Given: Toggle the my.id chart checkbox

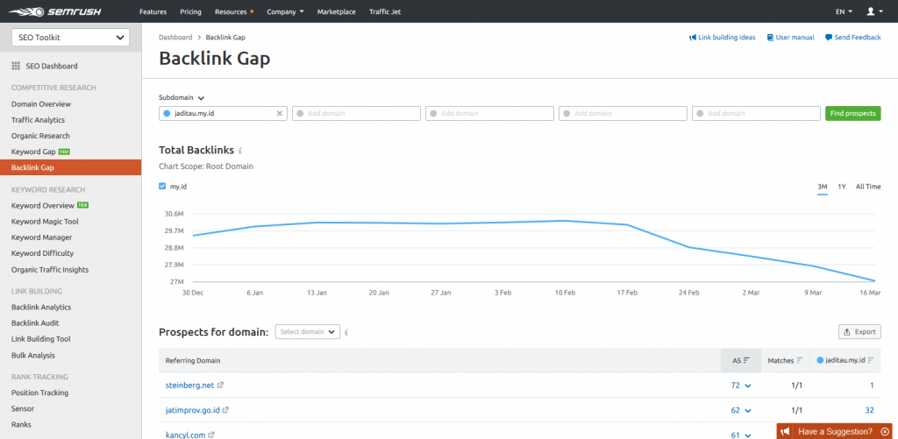Looking at the screenshot, I should pyautogui.click(x=162, y=186).
